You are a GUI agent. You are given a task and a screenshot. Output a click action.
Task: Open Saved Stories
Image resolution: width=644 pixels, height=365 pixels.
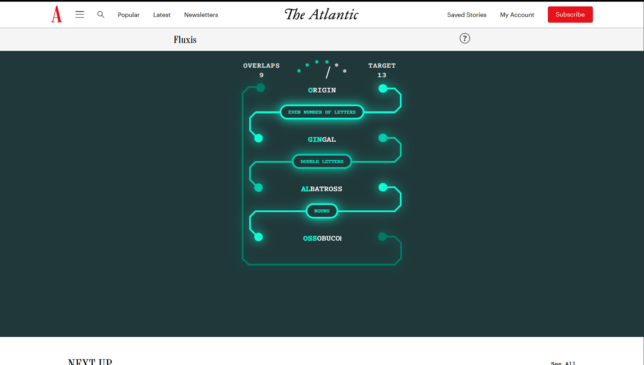(466, 15)
